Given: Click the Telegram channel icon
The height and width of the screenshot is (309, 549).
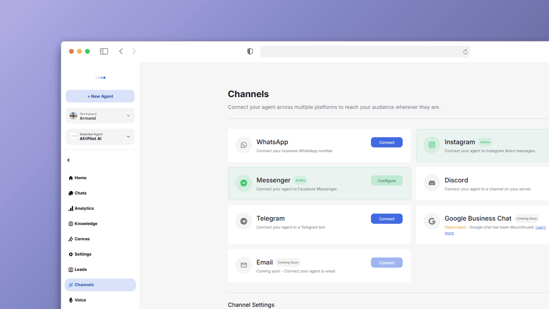Looking at the screenshot, I should pyautogui.click(x=244, y=221).
